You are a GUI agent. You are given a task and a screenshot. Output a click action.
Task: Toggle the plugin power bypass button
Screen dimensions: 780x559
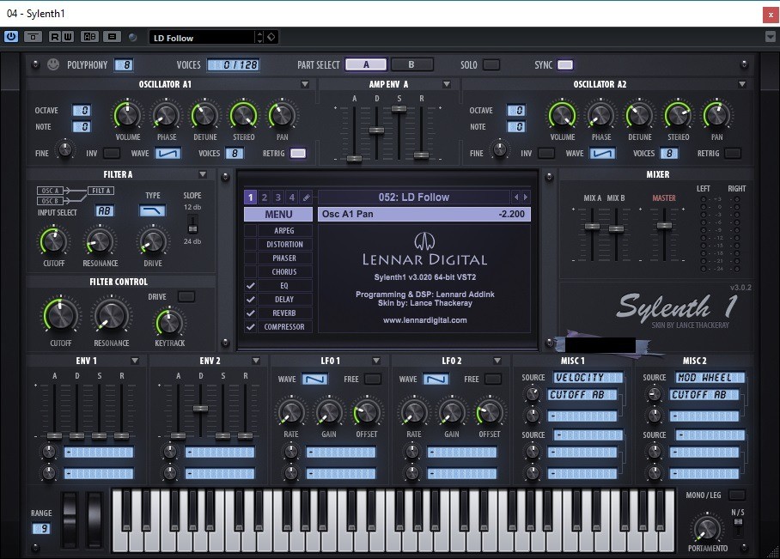point(11,37)
